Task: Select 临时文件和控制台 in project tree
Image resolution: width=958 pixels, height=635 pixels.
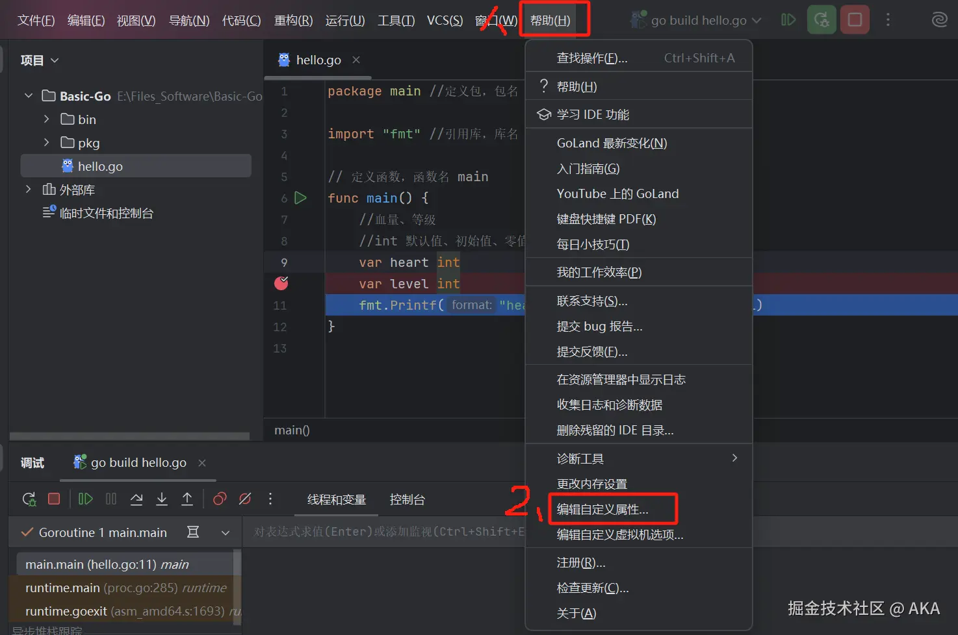Action: click(97, 213)
